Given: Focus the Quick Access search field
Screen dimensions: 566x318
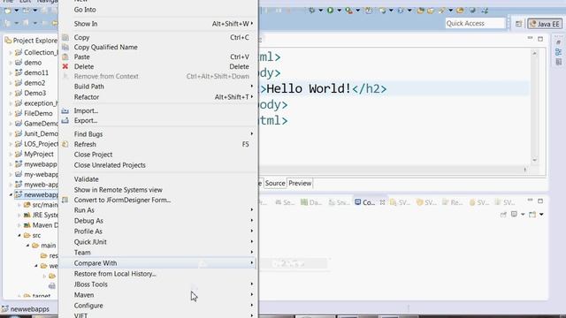Looking at the screenshot, I should pos(474,24).
